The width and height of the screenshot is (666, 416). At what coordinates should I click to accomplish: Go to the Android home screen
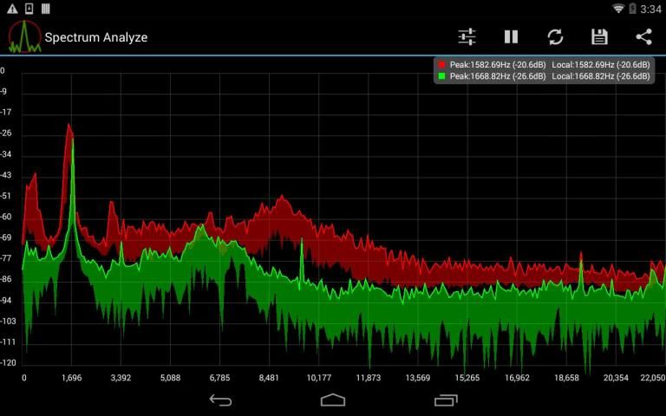pyautogui.click(x=333, y=400)
